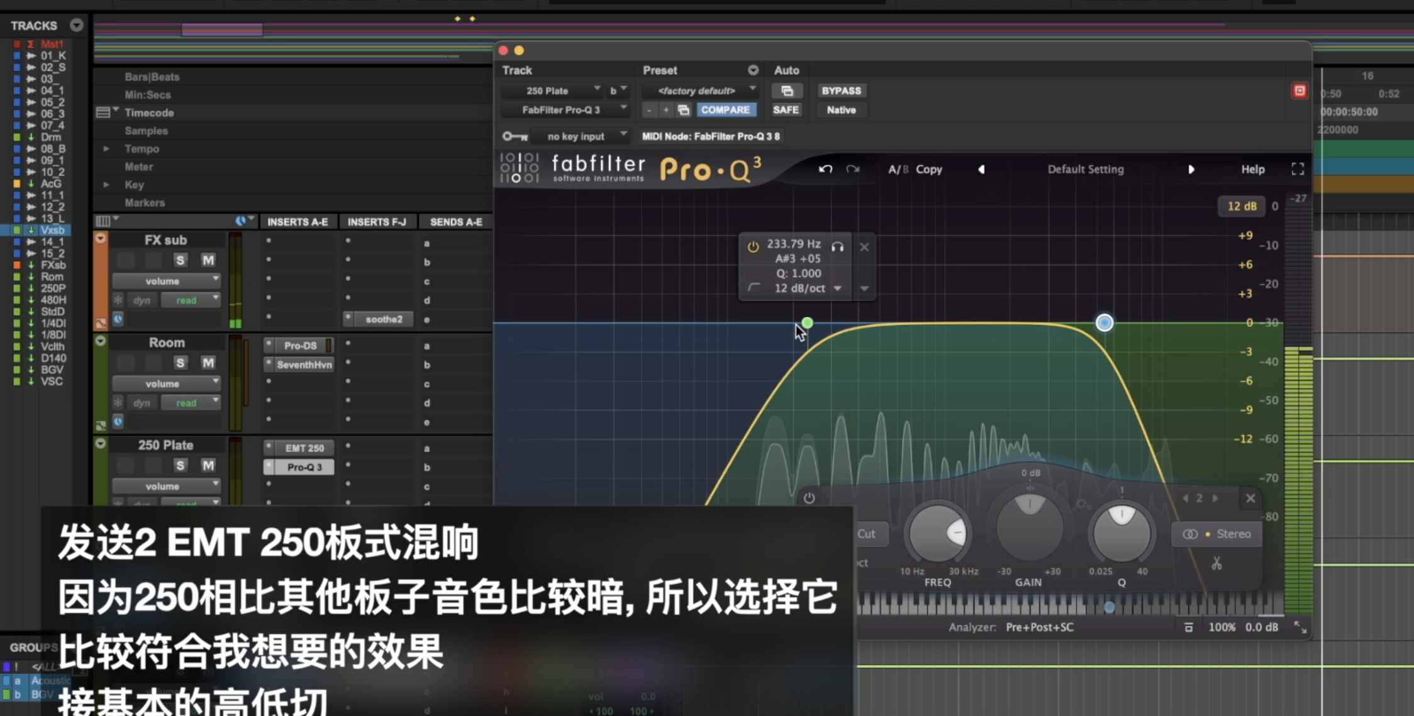Screen dimensions: 1414x716
Task: Toggle the band power button in popup
Action: point(753,246)
